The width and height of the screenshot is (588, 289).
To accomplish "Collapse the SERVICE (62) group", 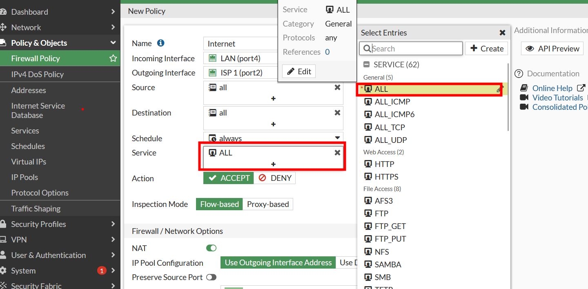I will (366, 64).
